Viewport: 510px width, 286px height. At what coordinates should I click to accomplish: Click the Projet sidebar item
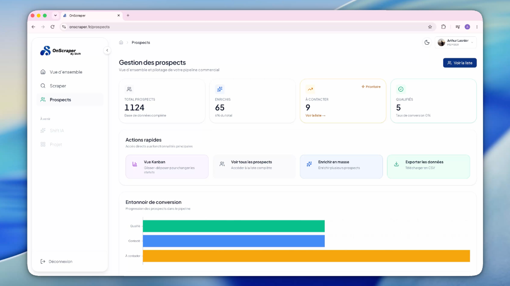click(70, 144)
